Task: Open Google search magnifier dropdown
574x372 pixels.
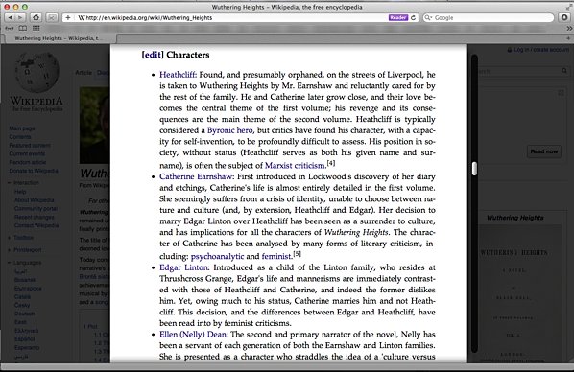Action: pyautogui.click(x=428, y=17)
